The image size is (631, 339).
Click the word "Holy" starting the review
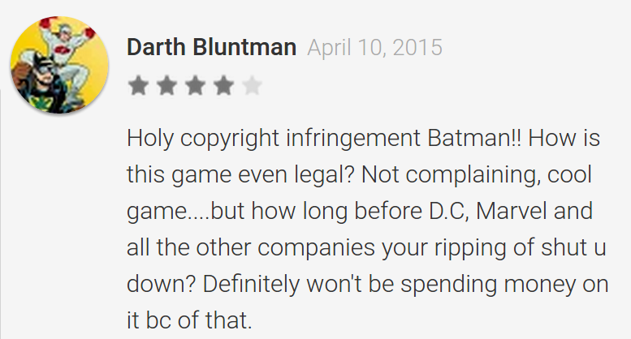(x=149, y=138)
